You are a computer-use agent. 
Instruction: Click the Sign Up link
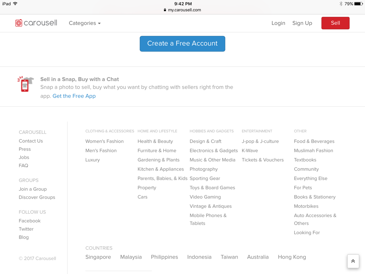tap(302, 23)
